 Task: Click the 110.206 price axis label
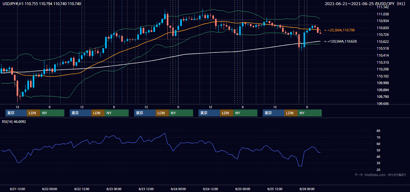pyautogui.click(x=383, y=69)
